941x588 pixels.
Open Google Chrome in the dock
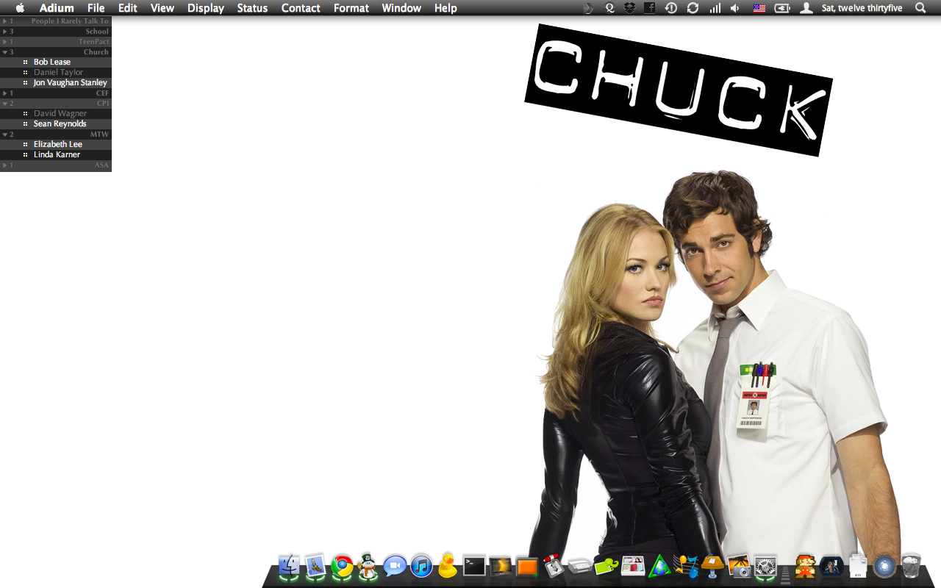[x=342, y=566]
